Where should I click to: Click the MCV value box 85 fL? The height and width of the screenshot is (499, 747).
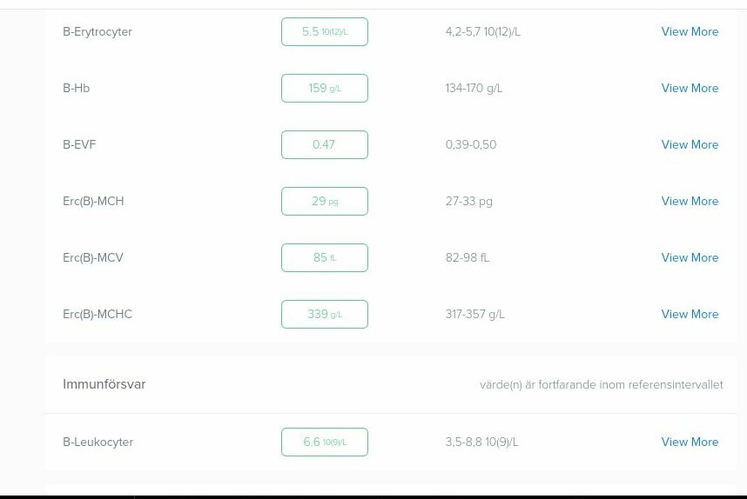(x=324, y=258)
